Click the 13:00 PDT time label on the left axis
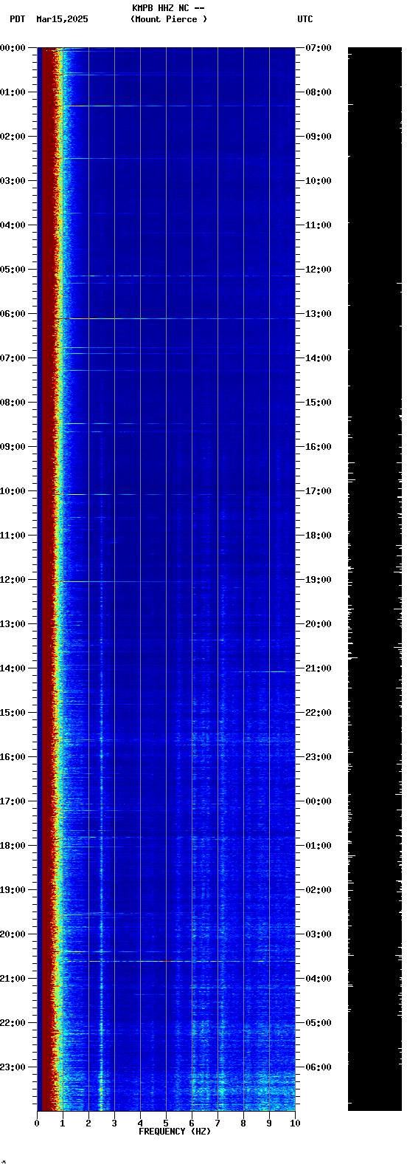The width and height of the screenshot is (407, 1170). click(13, 624)
